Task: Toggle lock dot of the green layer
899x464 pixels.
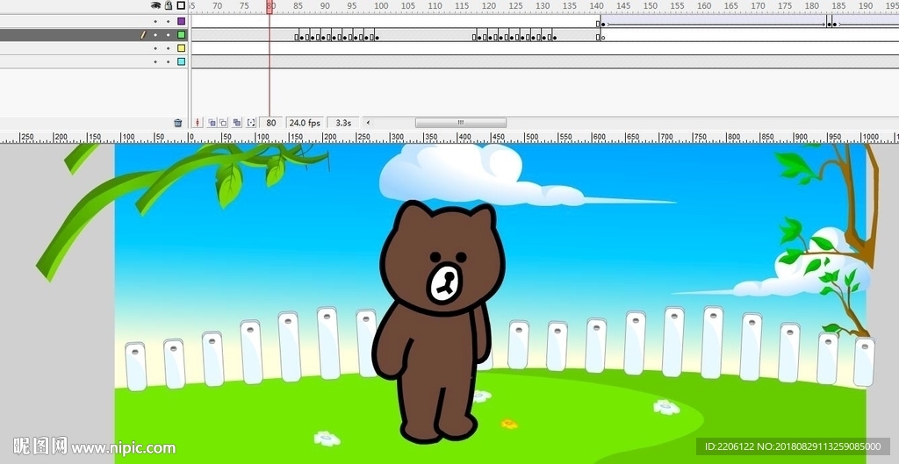Action: [168, 35]
